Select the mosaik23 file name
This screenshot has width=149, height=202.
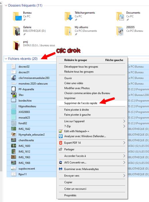(x=24, y=118)
